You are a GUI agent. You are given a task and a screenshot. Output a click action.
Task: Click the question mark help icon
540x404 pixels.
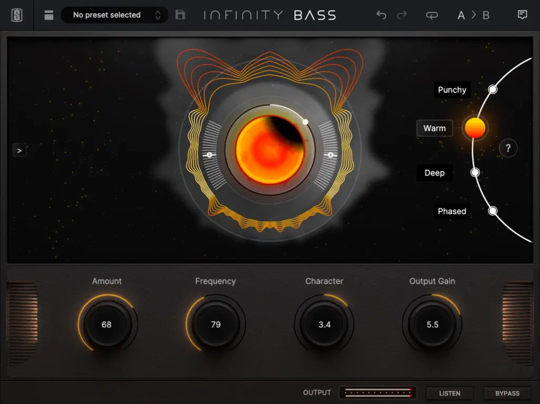[x=508, y=149]
